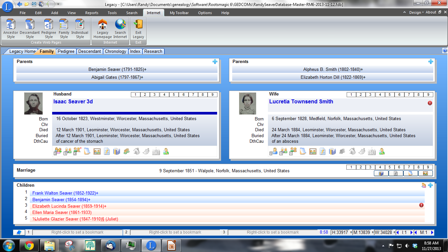Open the File menu

click(23, 13)
